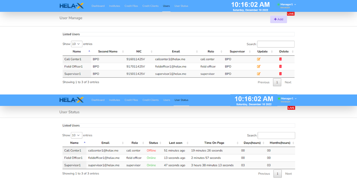Screen dimensions: 357x180
Task: Click the delete trash icon for Field Officer1
Action: click(x=280, y=66)
